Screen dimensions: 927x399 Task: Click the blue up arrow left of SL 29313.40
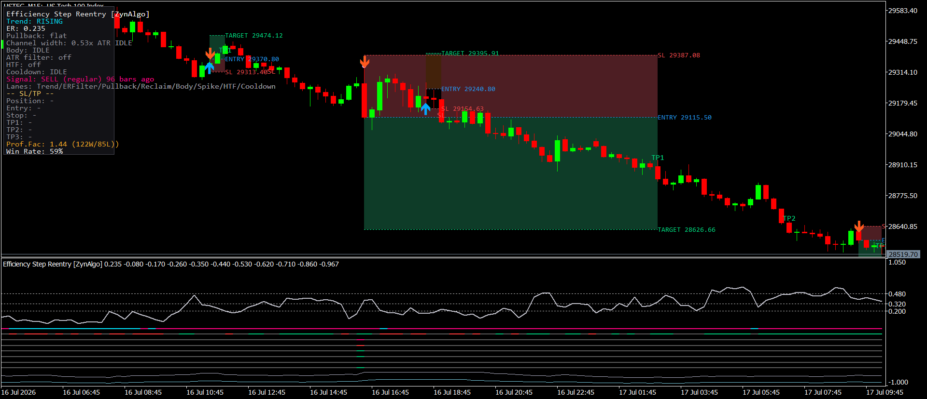click(x=210, y=67)
